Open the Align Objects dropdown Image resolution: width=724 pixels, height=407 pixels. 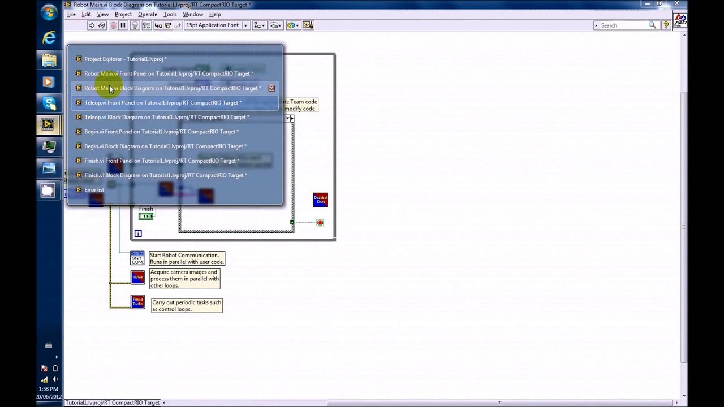[259, 25]
